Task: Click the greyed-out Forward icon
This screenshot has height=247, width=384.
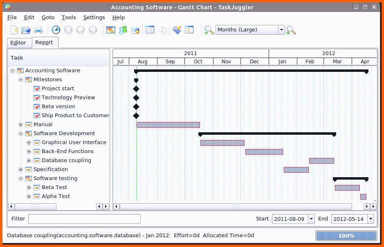Action: [93, 30]
